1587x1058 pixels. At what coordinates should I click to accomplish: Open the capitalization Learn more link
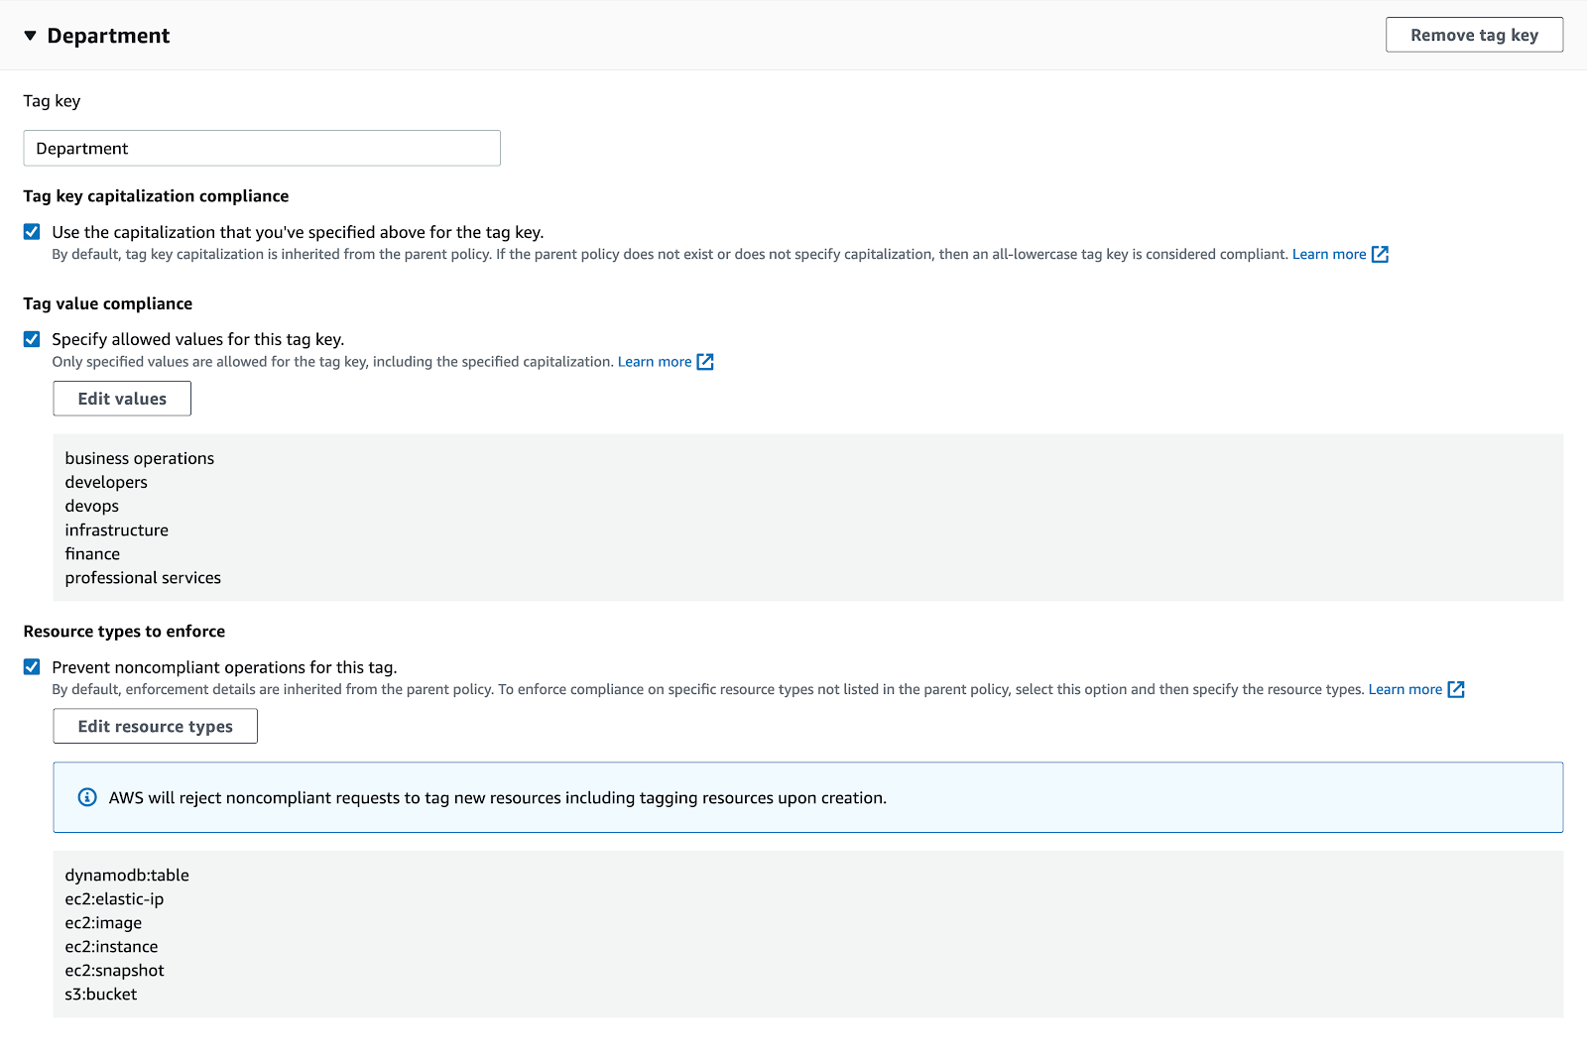(x=1328, y=255)
